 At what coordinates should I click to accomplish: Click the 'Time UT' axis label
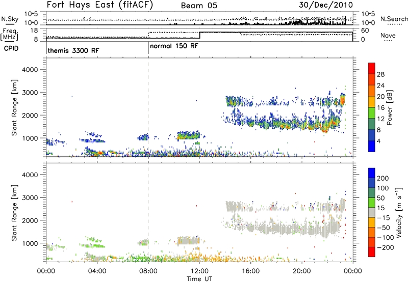click(x=199, y=279)
